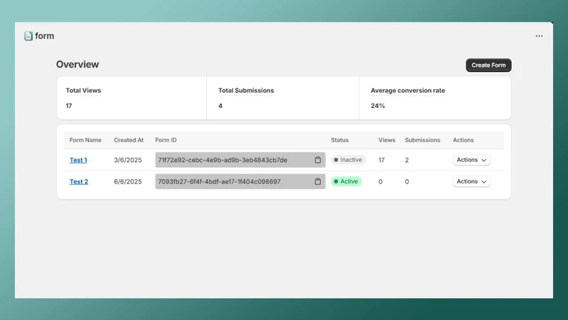The image size is (568, 320).
Task: Click the Views column header
Action: 386,140
